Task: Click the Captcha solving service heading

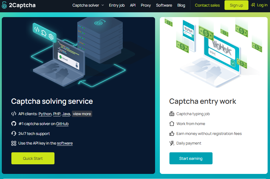Action: click(x=52, y=101)
